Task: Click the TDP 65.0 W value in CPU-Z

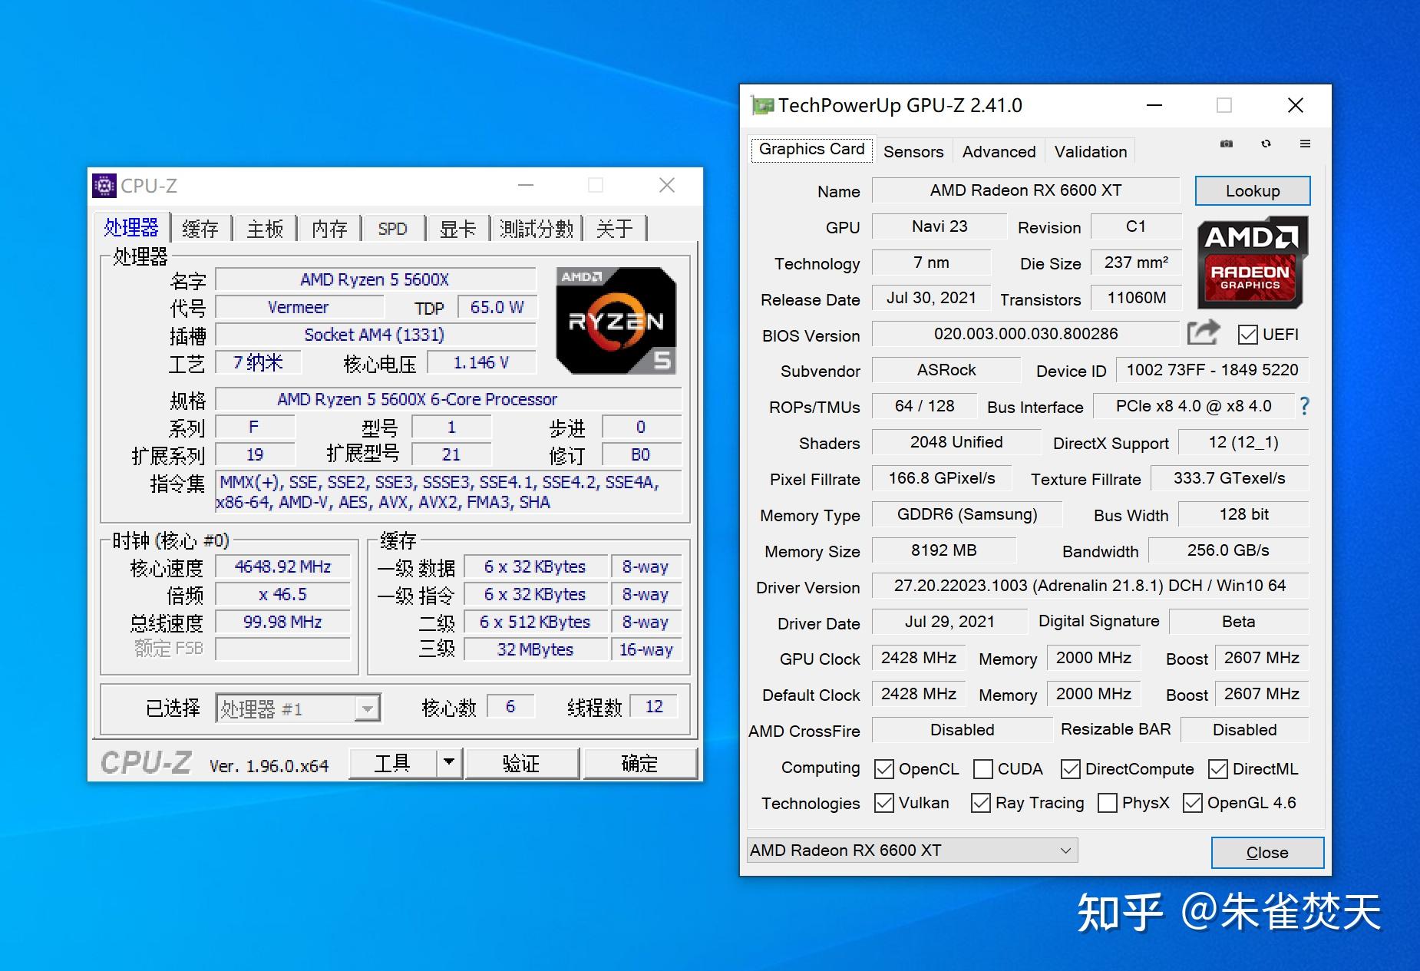Action: (497, 307)
